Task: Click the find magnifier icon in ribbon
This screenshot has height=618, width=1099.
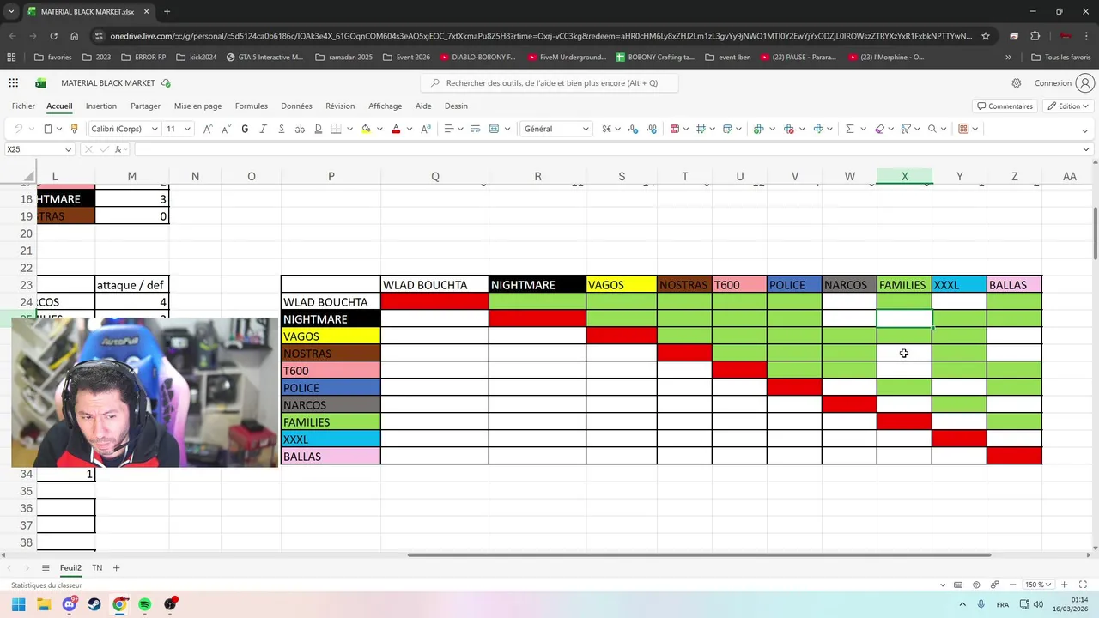Action: click(932, 129)
